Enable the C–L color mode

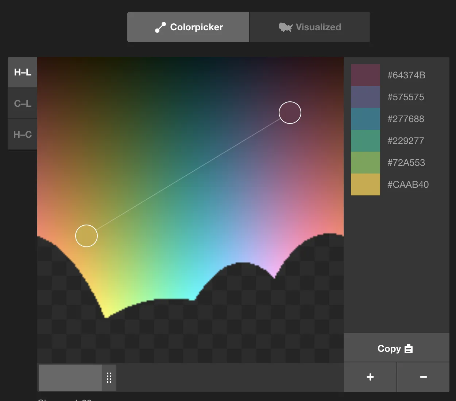pyautogui.click(x=22, y=103)
